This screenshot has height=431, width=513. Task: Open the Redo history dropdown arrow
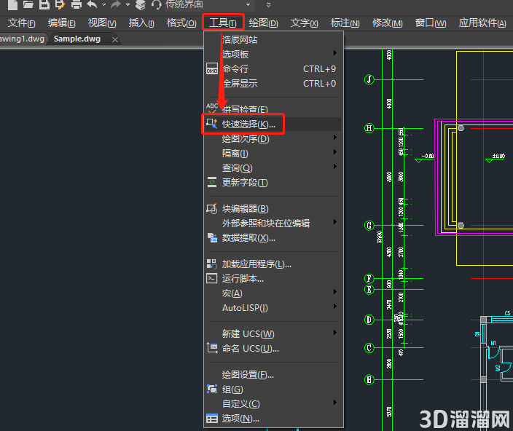pyautogui.click(x=128, y=4)
